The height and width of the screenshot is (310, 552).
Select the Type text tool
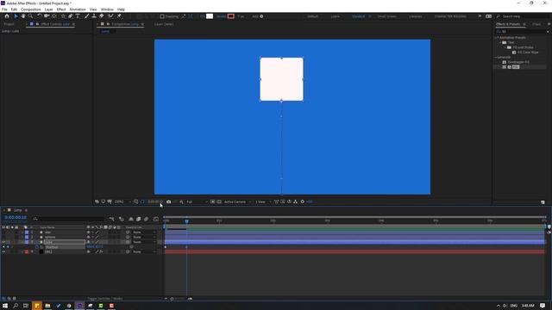(78, 16)
